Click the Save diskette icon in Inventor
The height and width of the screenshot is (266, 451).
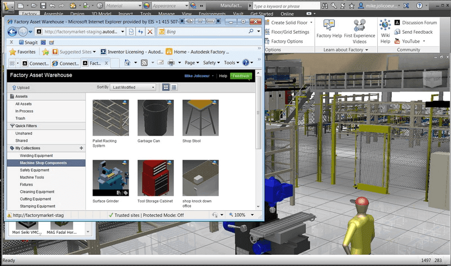tap(43, 6)
